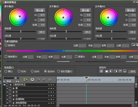Click the undo arrow icon in keyframe toolbar
This screenshot has width=138, height=107.
(x=38, y=80)
